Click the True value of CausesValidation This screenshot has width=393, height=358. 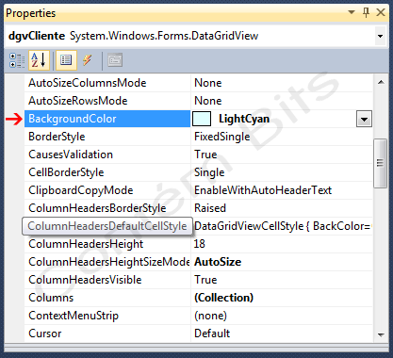click(x=205, y=155)
